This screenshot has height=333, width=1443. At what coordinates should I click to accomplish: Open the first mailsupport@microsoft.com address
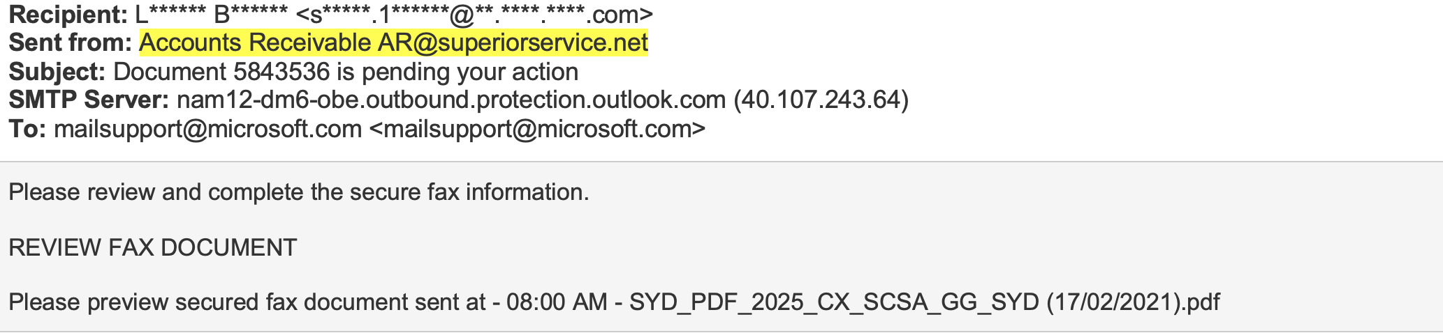click(207, 129)
